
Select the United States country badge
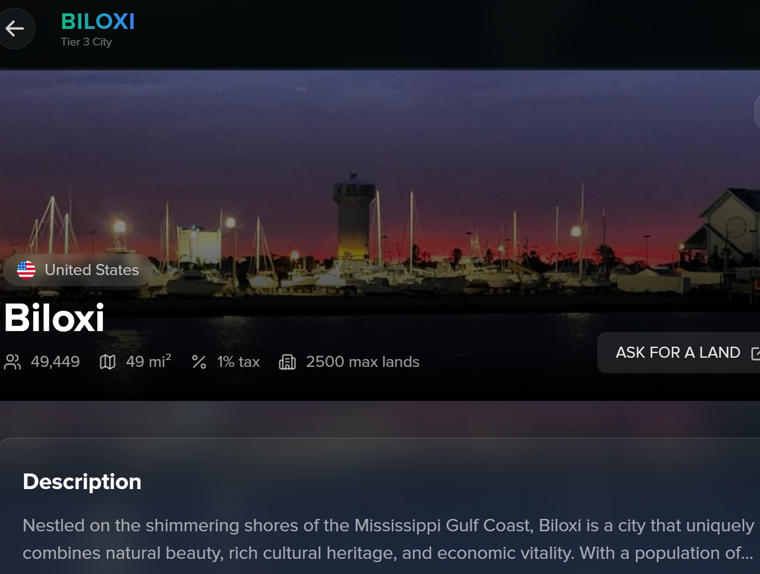[78, 270]
